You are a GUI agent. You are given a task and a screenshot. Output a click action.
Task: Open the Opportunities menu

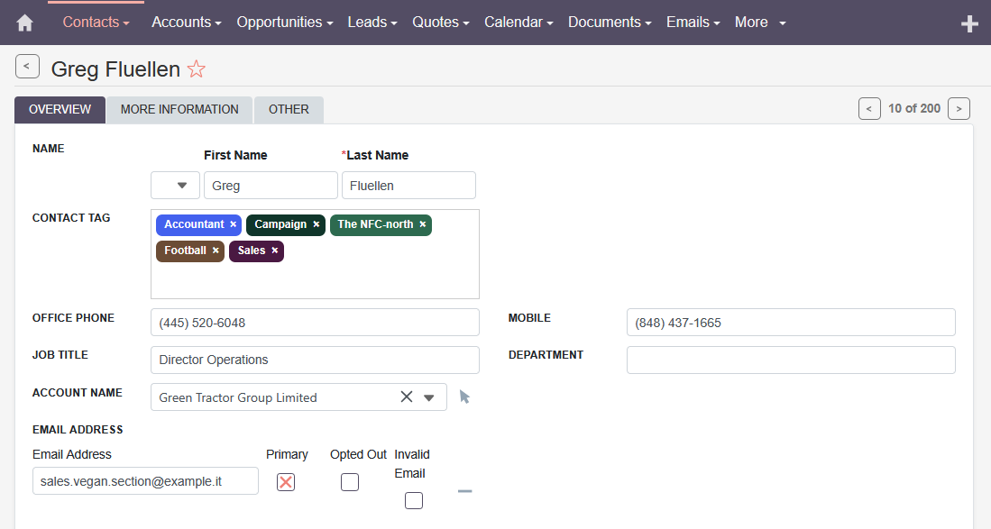tap(284, 23)
